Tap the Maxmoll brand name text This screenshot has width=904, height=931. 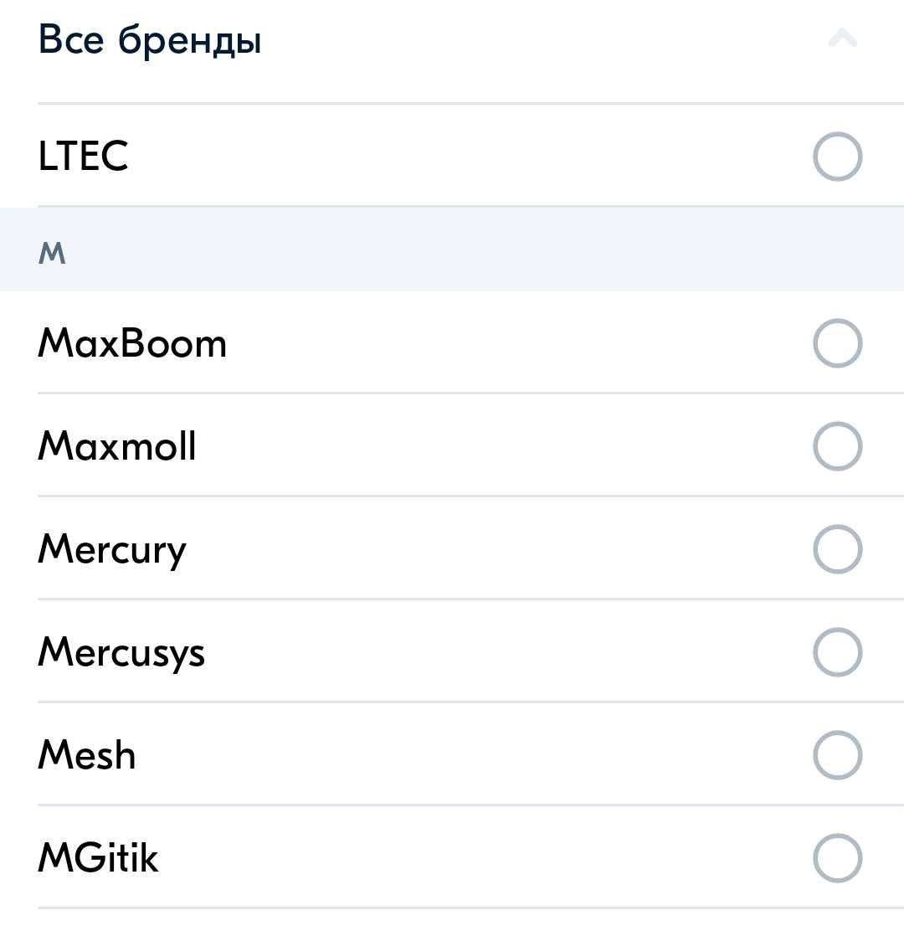pos(117,446)
